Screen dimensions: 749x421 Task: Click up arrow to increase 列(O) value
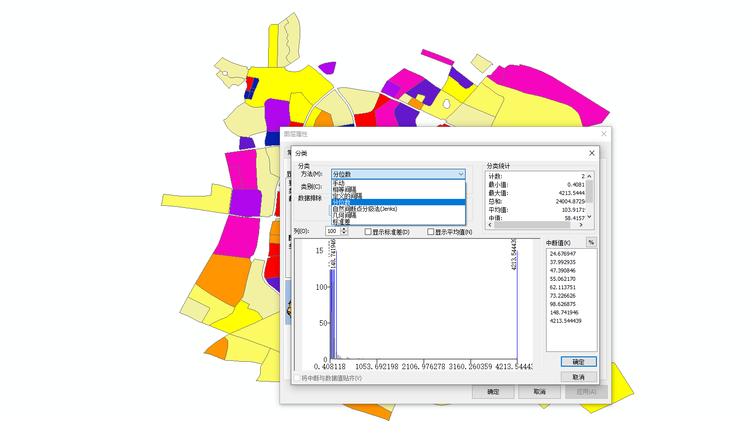point(344,229)
